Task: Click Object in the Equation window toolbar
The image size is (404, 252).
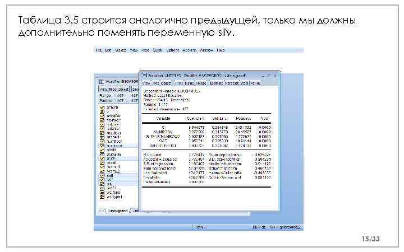Action: coord(166,83)
